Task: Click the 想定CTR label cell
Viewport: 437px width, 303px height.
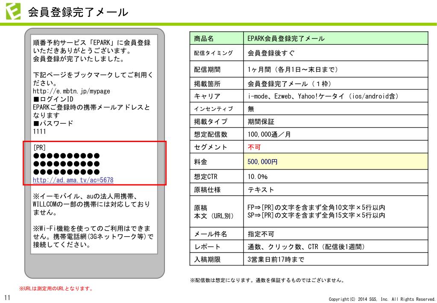Action: pos(217,176)
